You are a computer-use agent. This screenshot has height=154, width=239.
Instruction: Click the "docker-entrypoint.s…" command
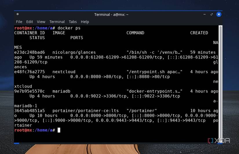154,91
